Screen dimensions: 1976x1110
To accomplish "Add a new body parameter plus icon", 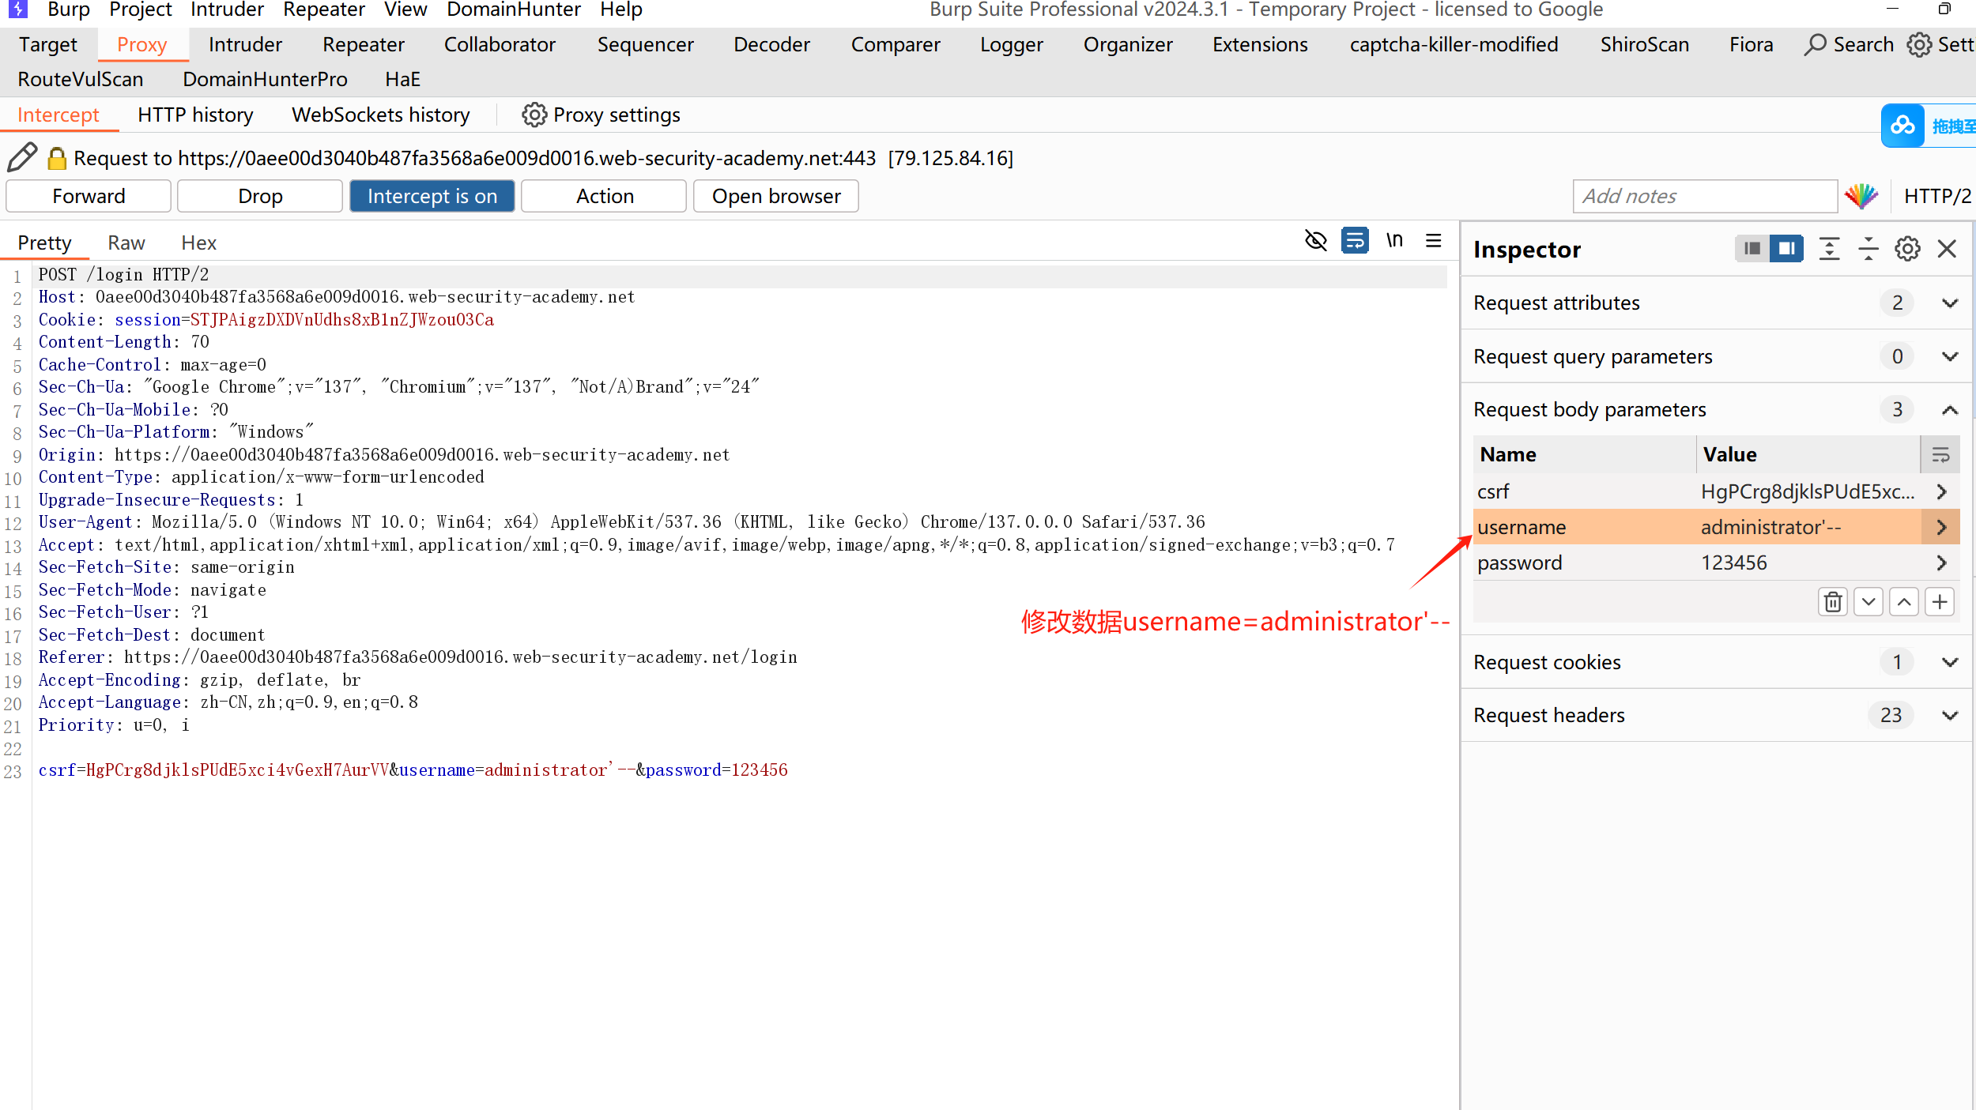I will pyautogui.click(x=1940, y=603).
